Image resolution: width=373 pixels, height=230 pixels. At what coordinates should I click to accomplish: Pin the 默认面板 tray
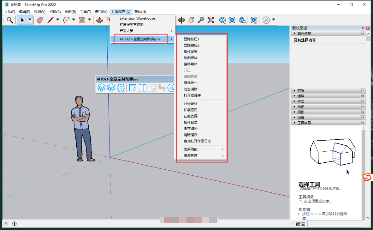point(363,28)
